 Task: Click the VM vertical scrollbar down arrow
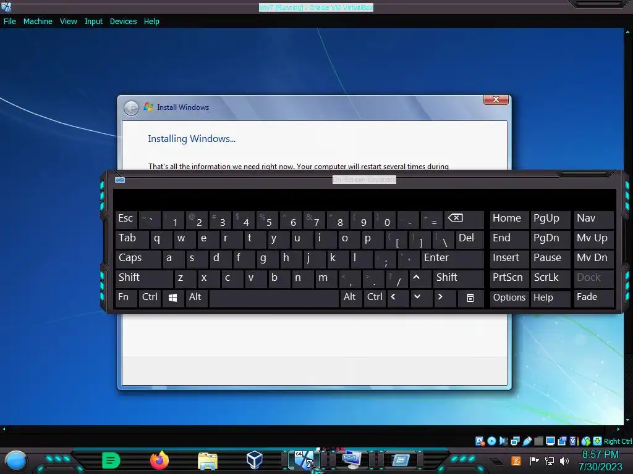point(628,420)
